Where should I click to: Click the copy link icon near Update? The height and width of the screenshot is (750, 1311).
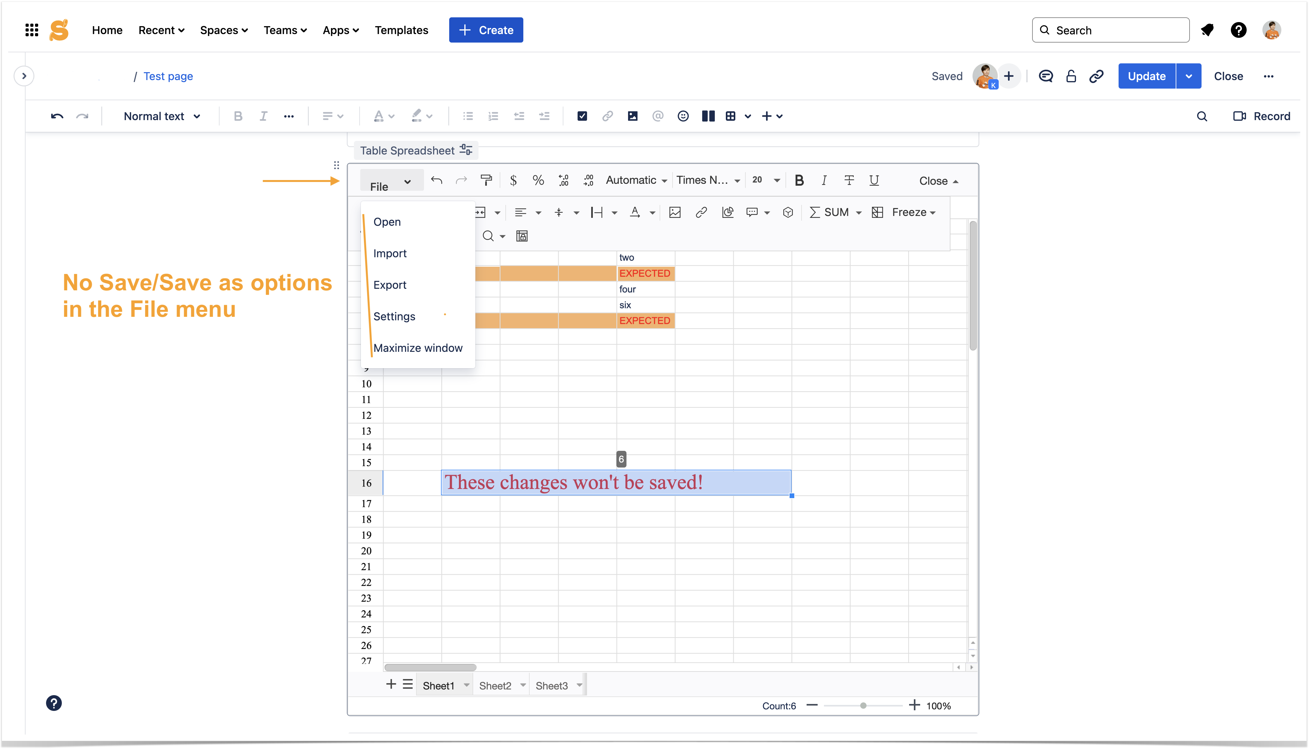click(1096, 76)
